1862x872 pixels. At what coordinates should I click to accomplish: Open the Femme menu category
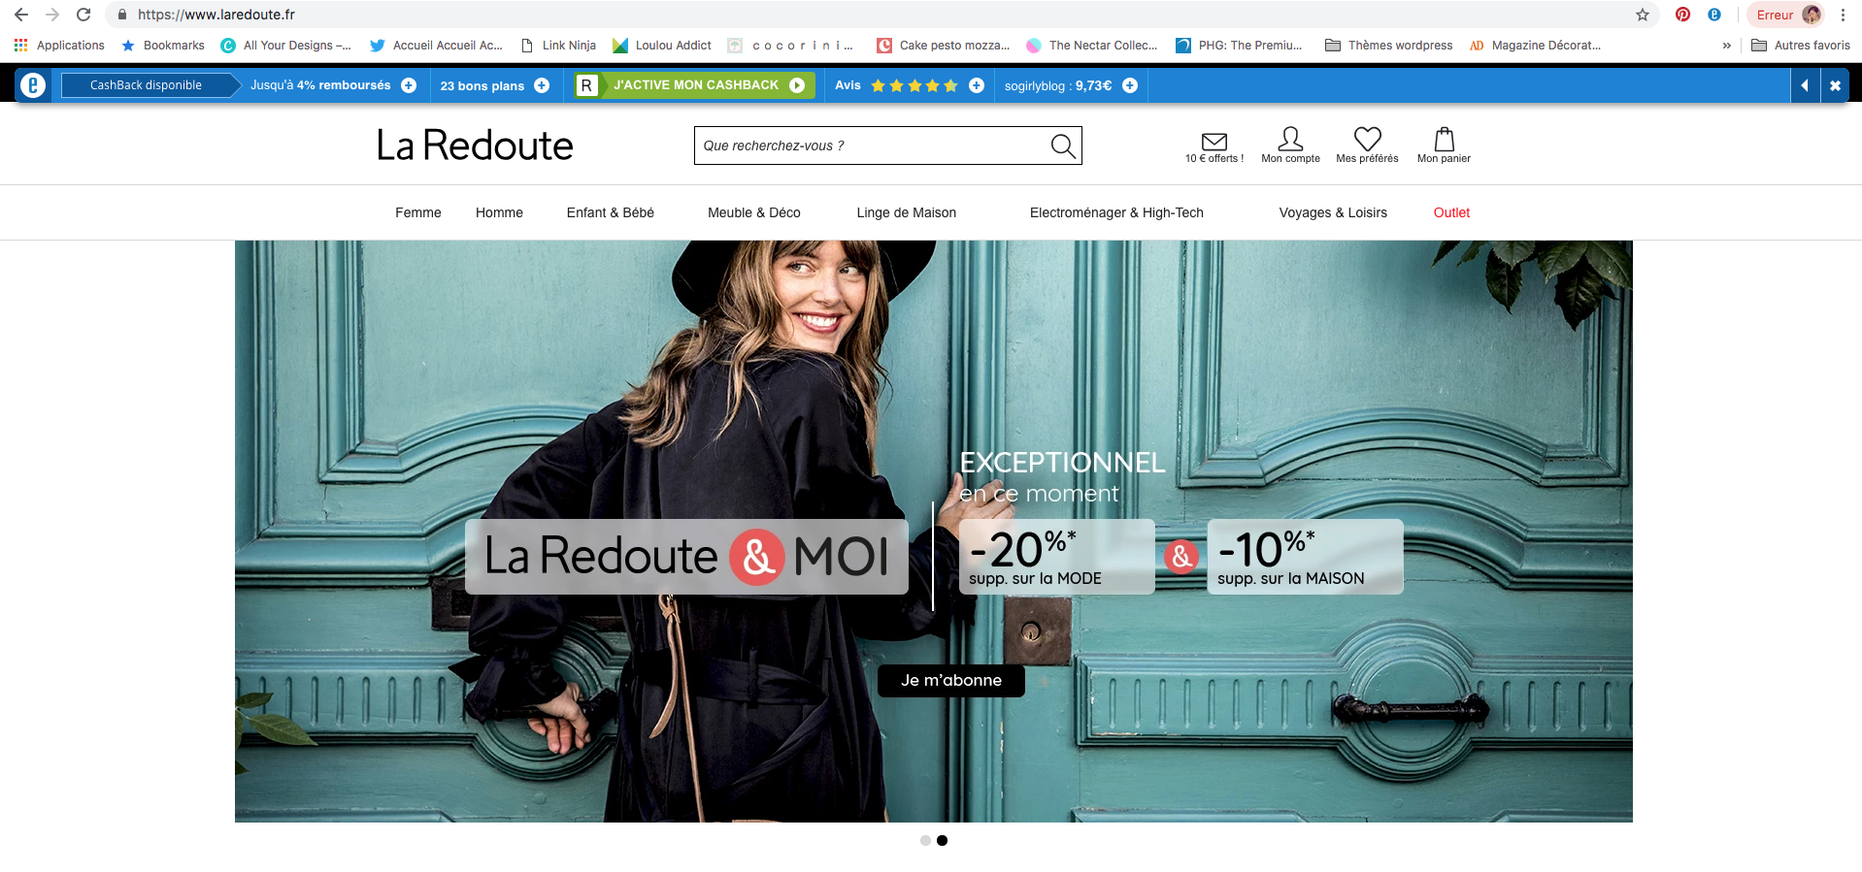click(417, 212)
